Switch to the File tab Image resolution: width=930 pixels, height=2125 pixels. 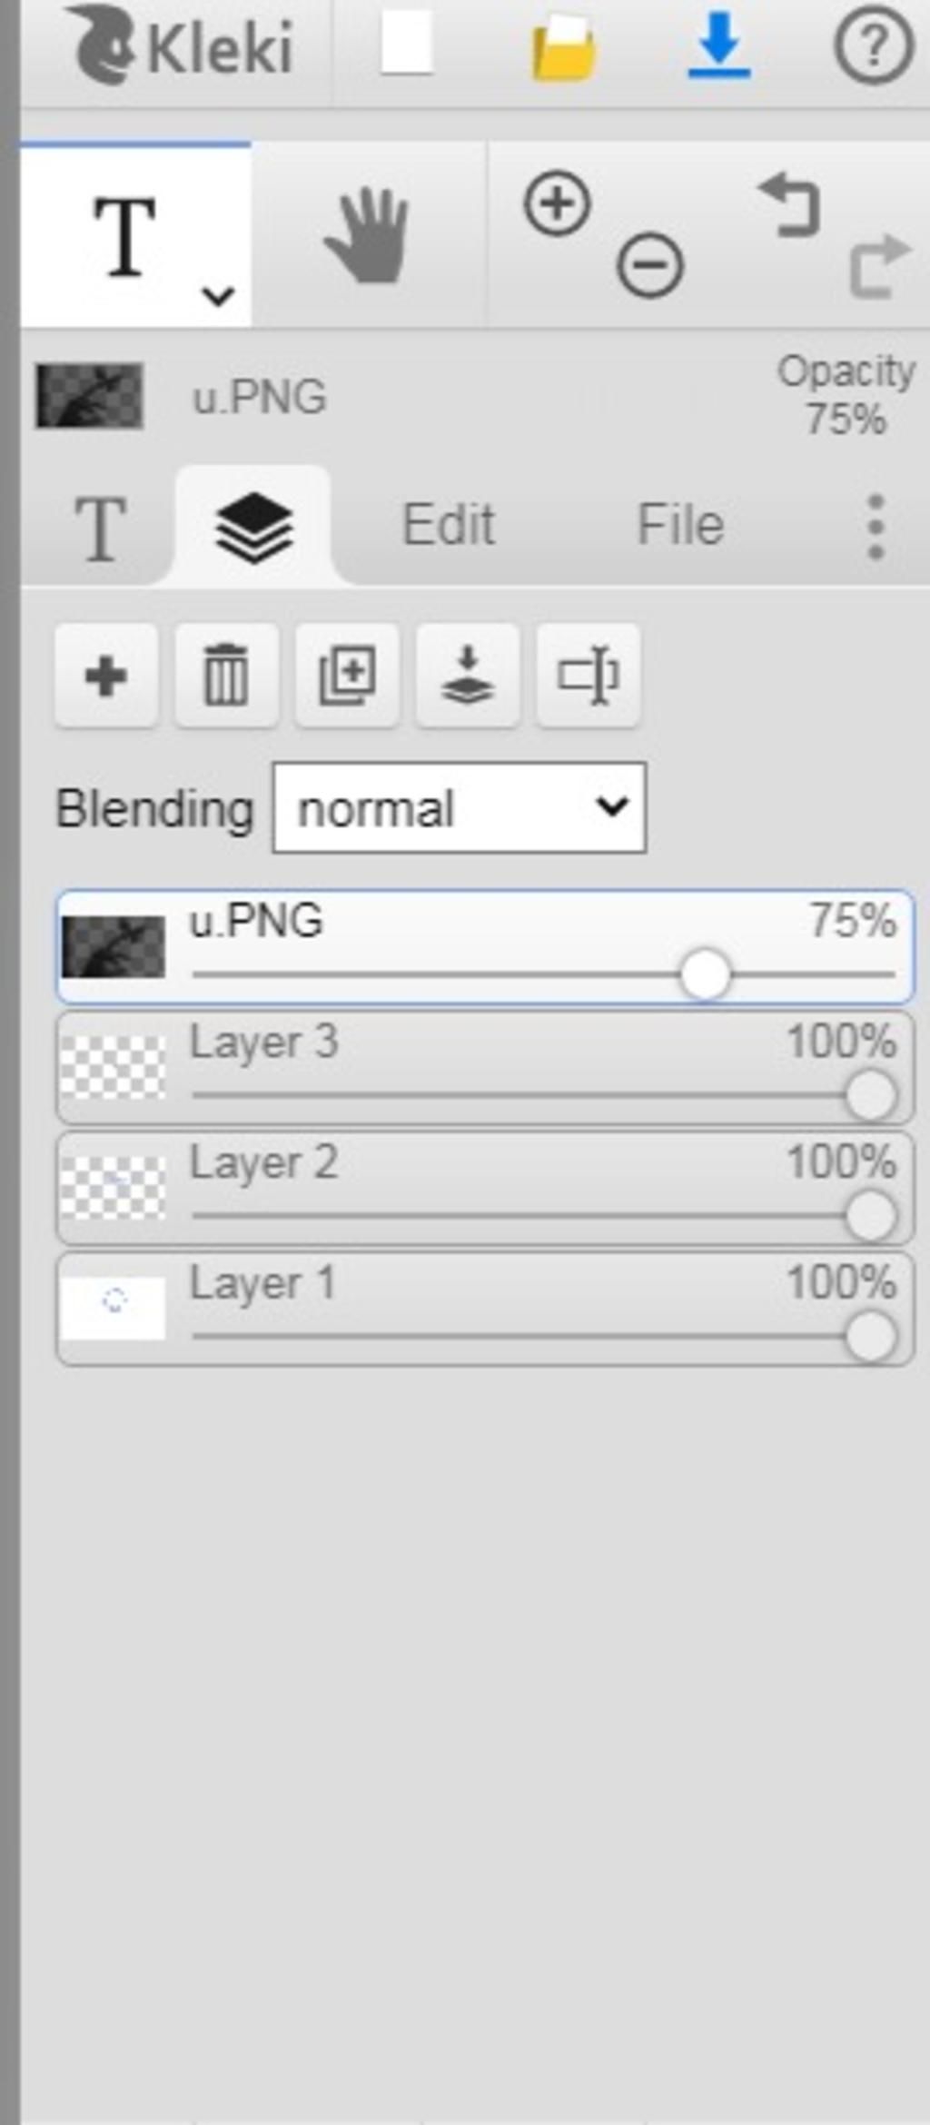pos(681,525)
